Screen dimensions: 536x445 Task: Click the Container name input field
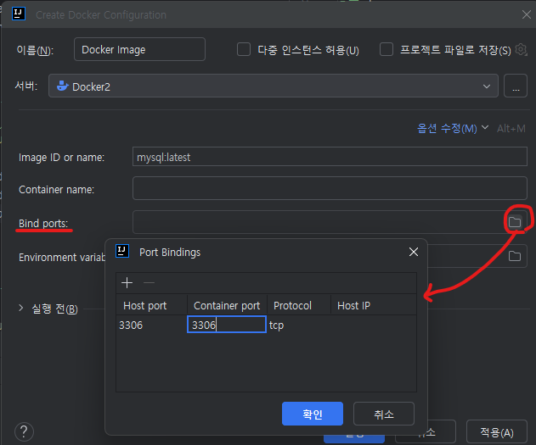[x=330, y=188]
